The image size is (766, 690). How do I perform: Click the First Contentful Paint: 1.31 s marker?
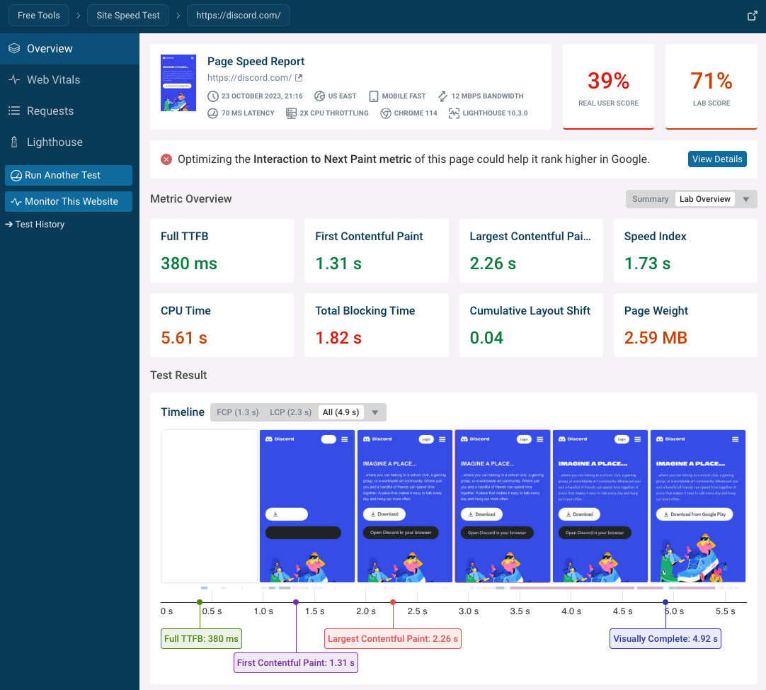tap(295, 662)
